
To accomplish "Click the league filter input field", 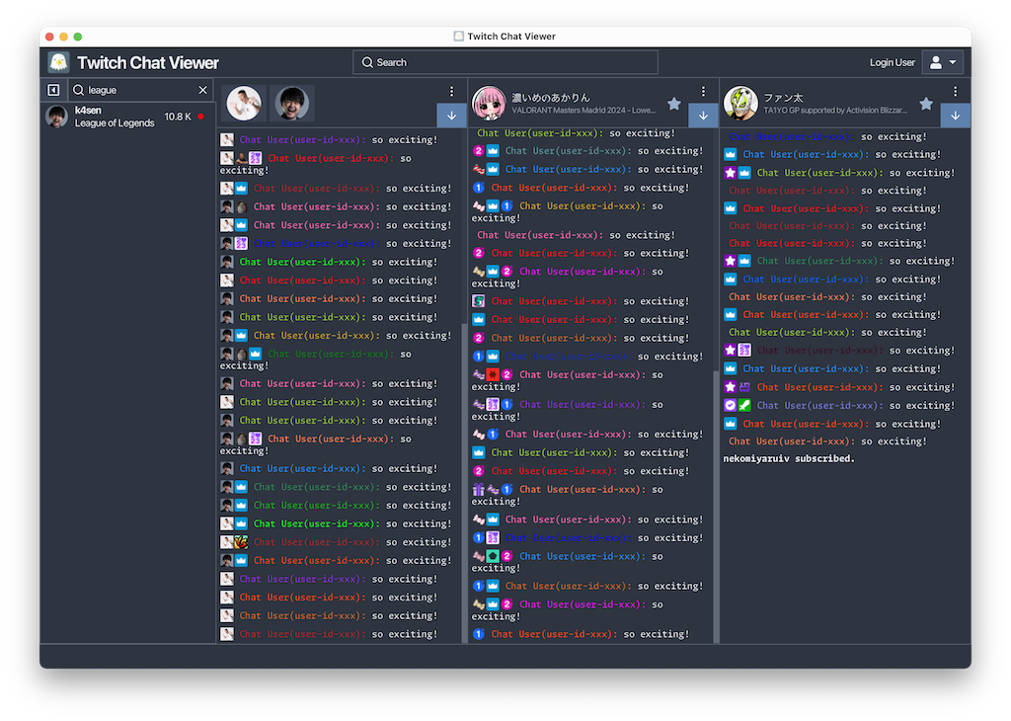I will (x=140, y=90).
